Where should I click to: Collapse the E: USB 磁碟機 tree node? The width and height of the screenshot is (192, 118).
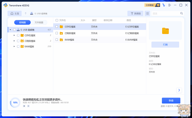point(10,30)
